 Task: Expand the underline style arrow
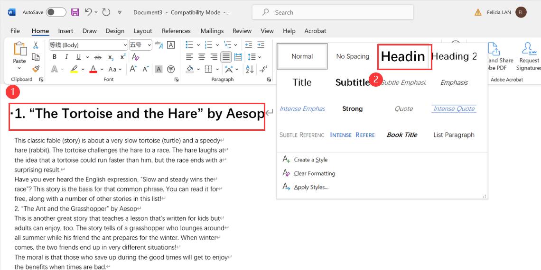(x=87, y=57)
